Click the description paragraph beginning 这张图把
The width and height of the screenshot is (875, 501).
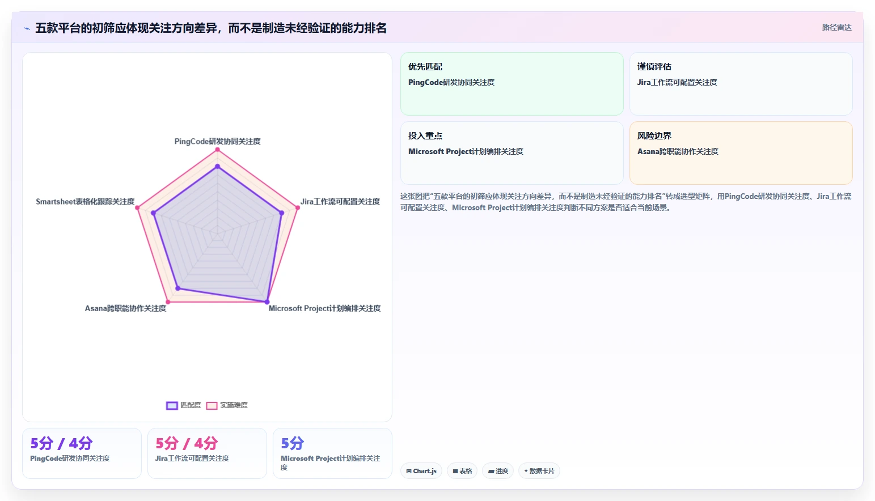(x=626, y=202)
